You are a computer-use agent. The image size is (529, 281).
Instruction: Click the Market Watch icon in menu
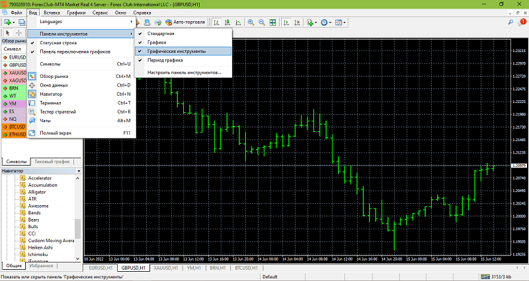tap(32, 77)
